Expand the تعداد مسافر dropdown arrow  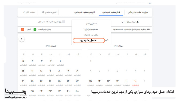pos(122,22)
